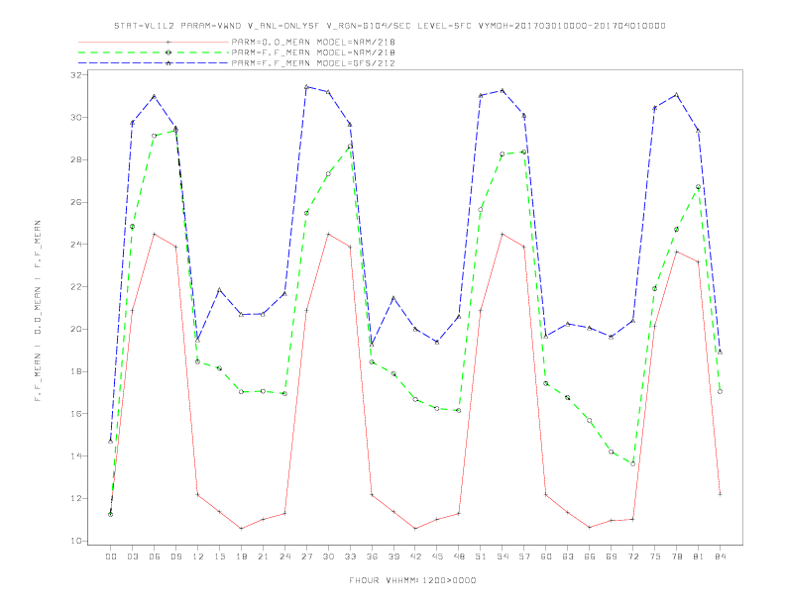The width and height of the screenshot is (785, 606).
Task: Click x-axis tick label 30
Action: pos(328,556)
